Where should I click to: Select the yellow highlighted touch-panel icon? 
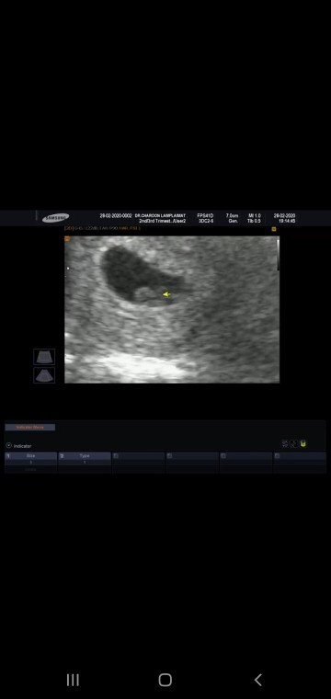click(x=303, y=443)
